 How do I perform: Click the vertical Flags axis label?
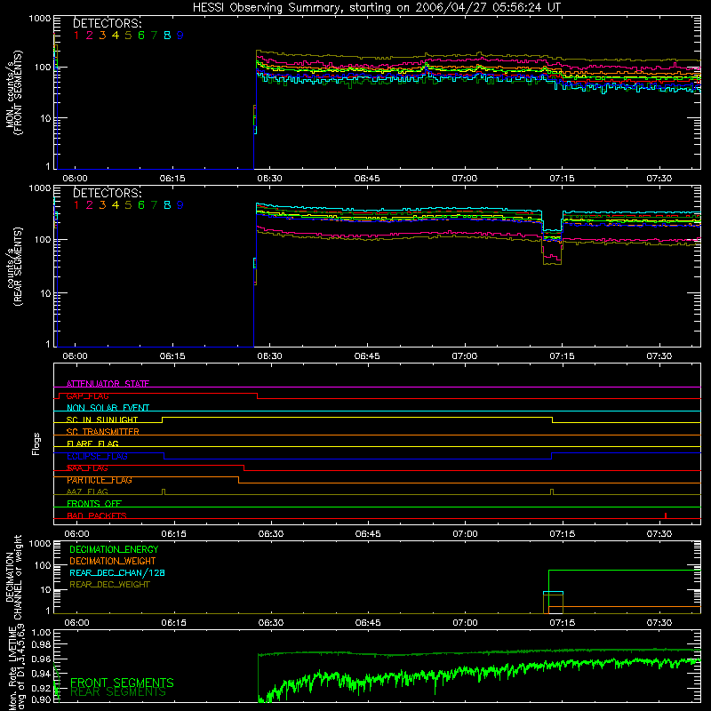36,443
